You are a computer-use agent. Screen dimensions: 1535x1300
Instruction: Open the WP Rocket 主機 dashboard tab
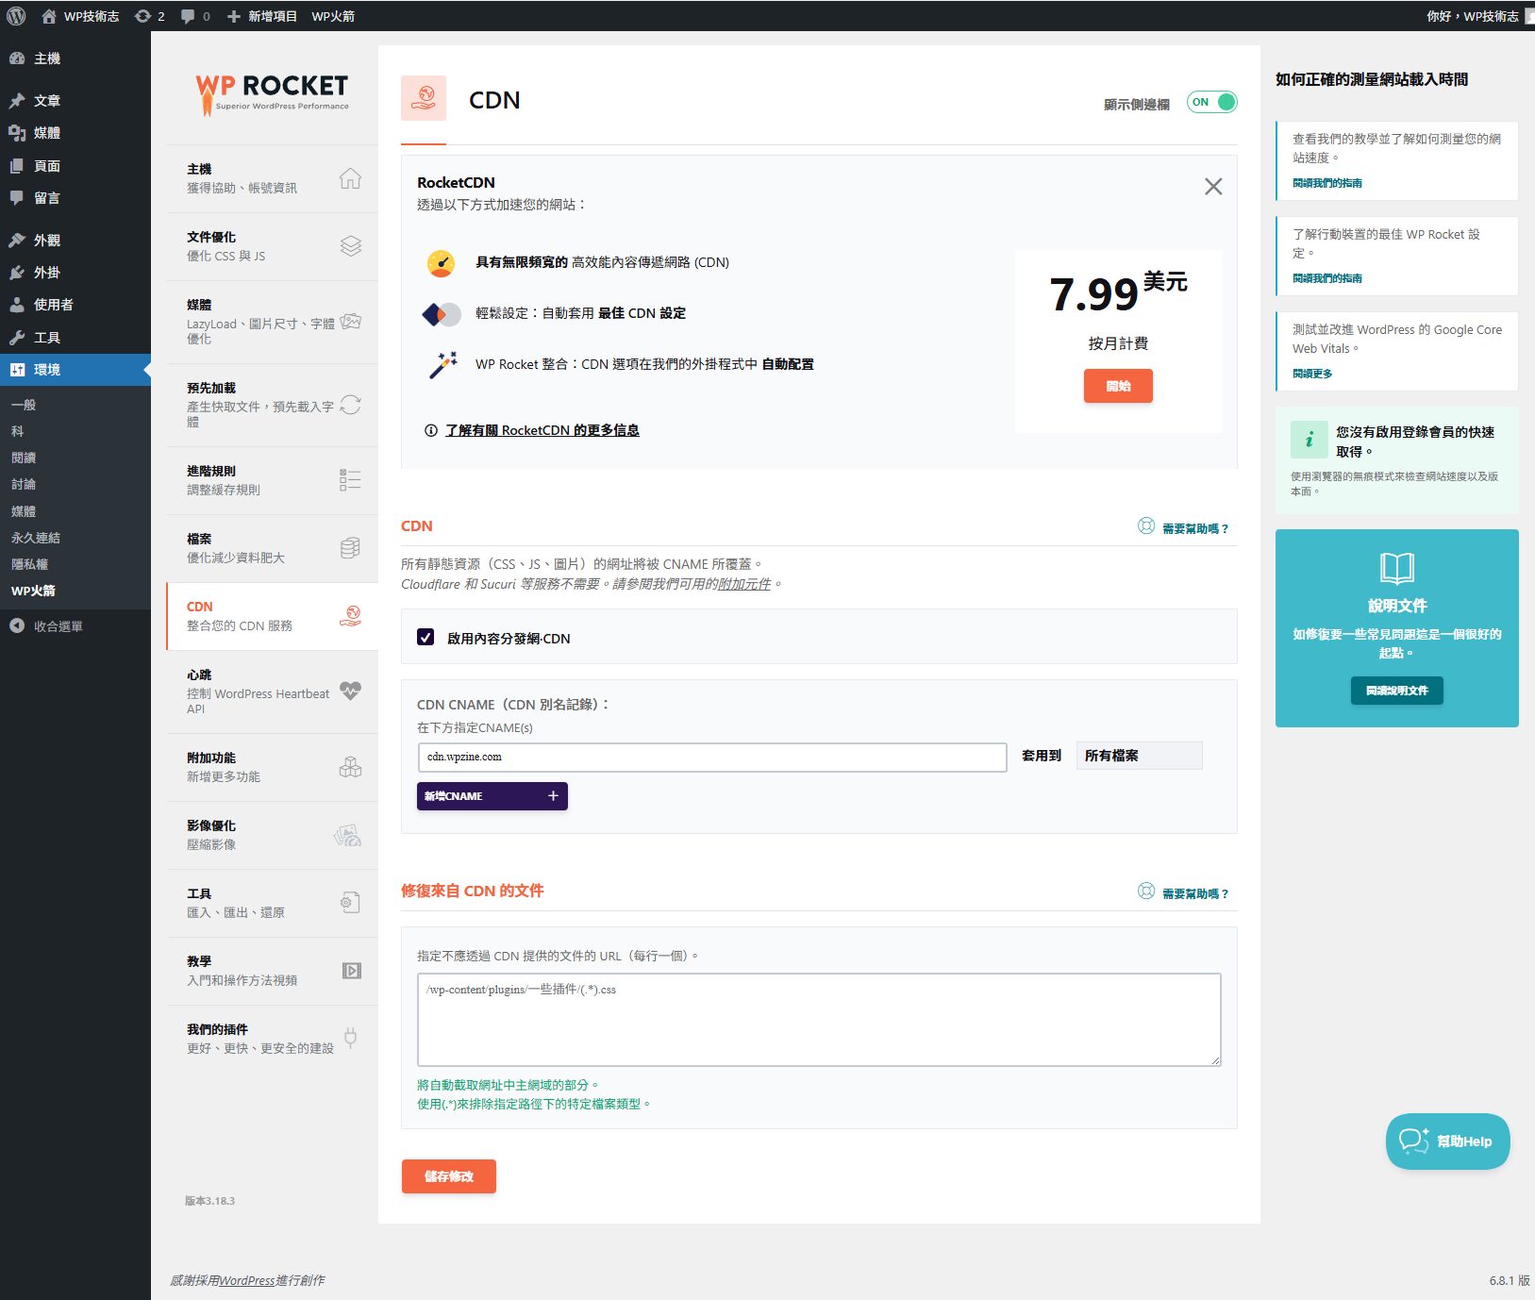(x=273, y=178)
